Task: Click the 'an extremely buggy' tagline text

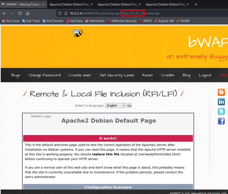Action: (x=197, y=57)
